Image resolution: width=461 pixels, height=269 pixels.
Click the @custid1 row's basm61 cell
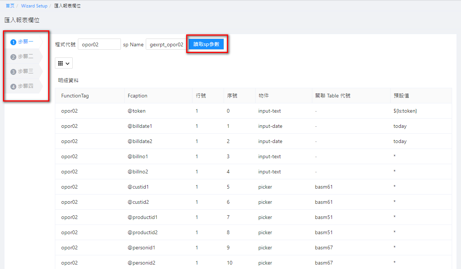tap(323, 187)
